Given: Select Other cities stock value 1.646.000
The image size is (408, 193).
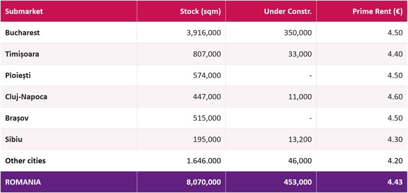Looking at the screenshot, I should pyautogui.click(x=204, y=161).
